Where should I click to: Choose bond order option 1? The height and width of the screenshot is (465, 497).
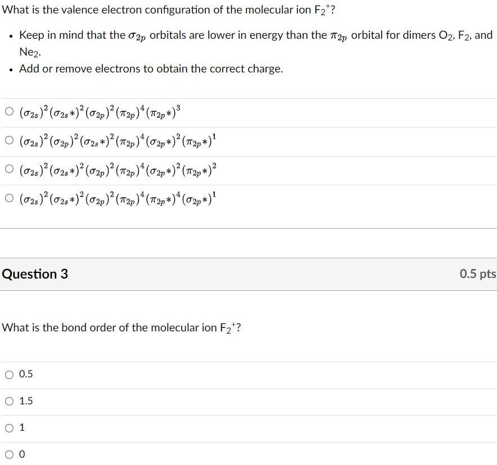(x=9, y=427)
